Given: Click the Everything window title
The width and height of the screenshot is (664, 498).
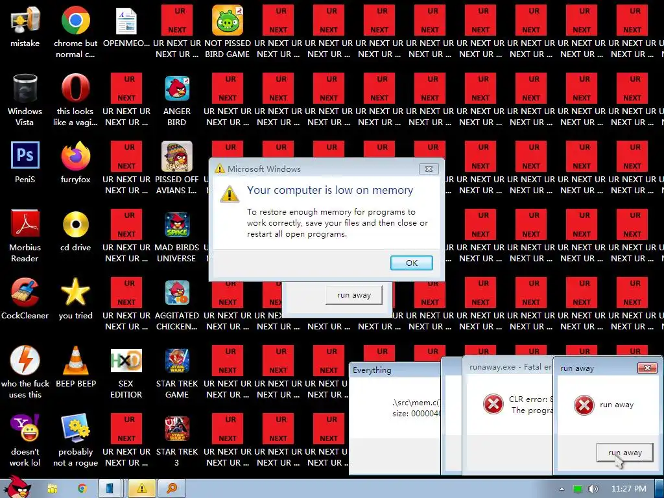Looking at the screenshot, I should [x=372, y=370].
